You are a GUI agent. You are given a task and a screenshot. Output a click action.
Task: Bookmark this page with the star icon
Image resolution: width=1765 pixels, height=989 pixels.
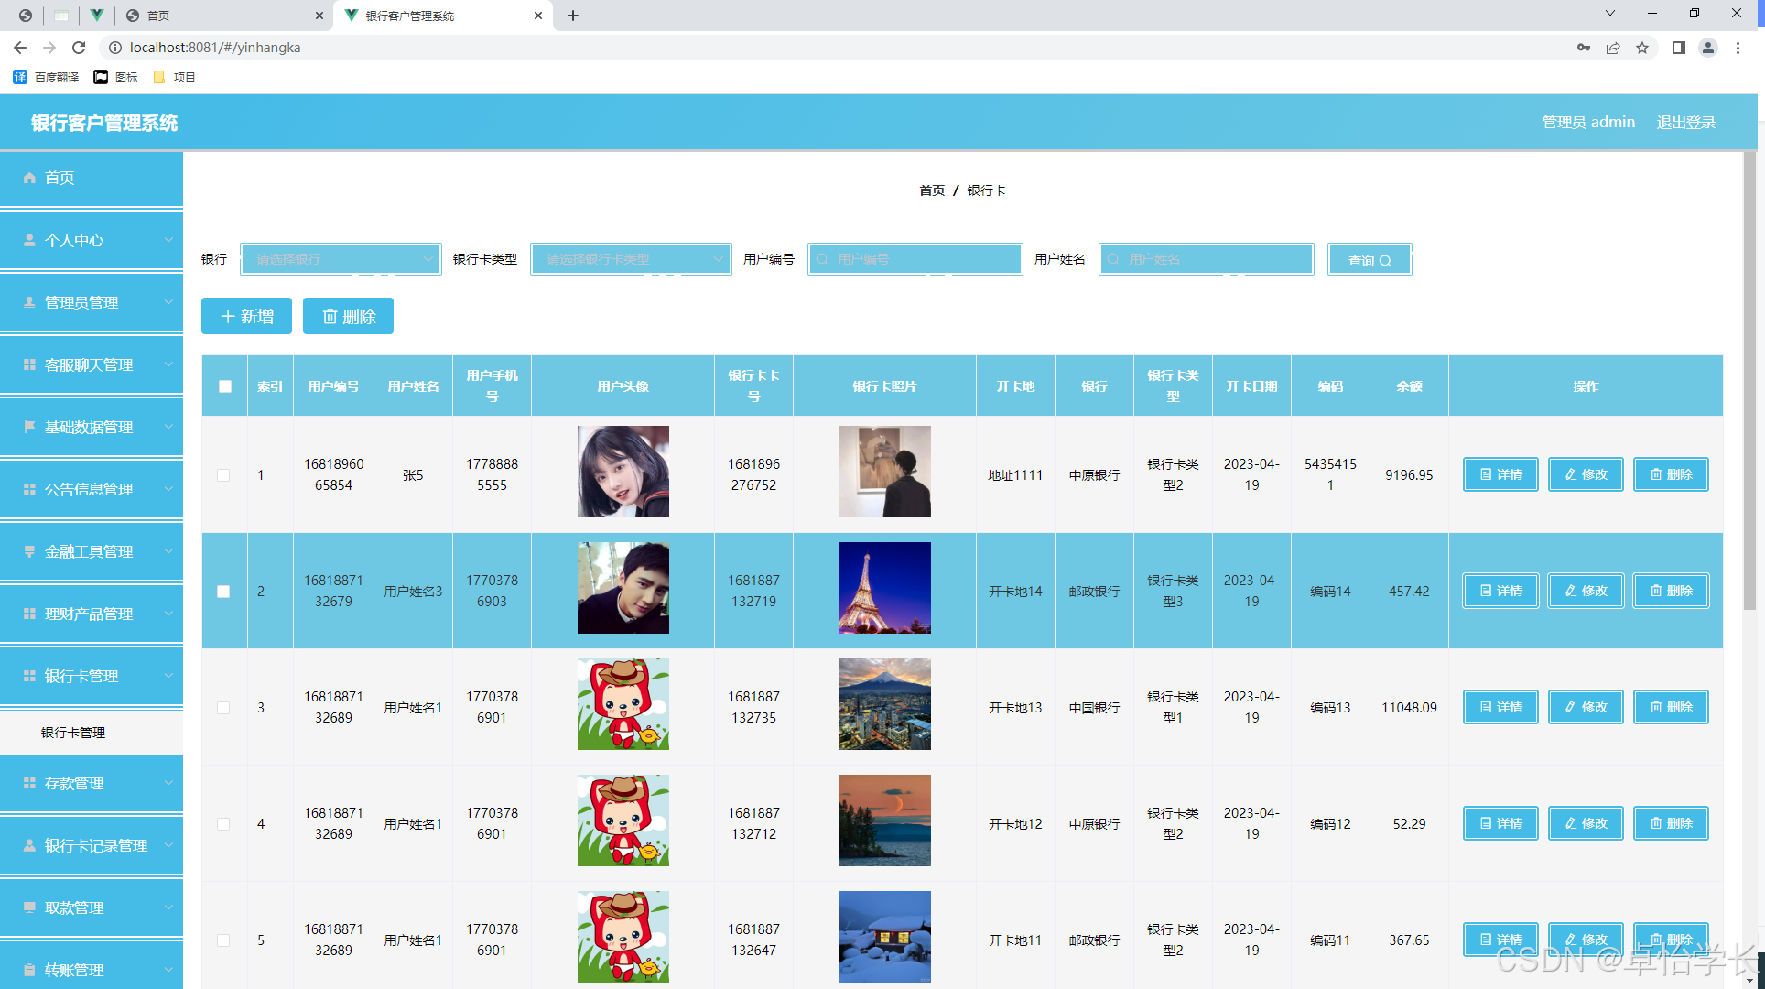coord(1642,48)
